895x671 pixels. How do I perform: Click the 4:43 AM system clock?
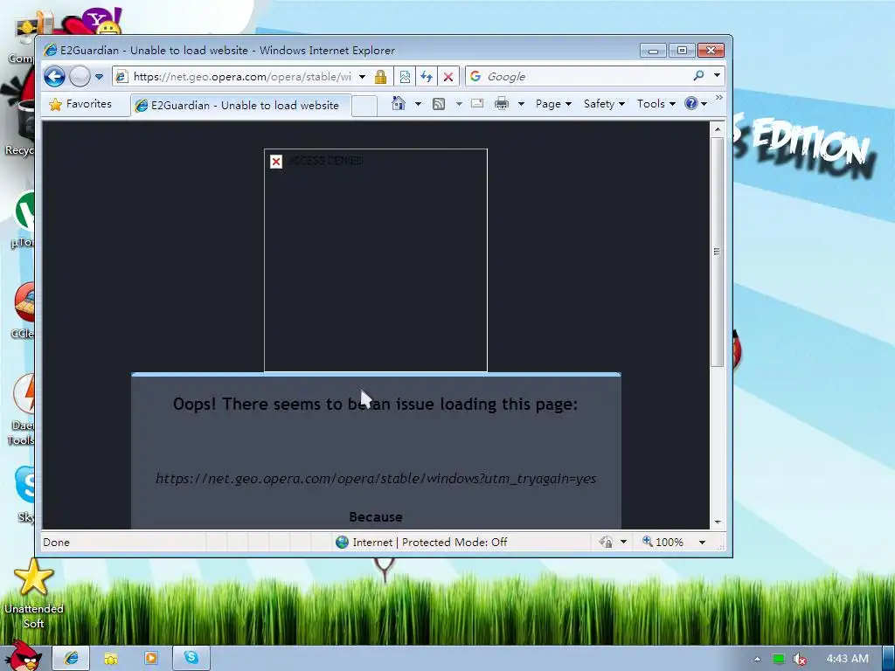click(847, 659)
